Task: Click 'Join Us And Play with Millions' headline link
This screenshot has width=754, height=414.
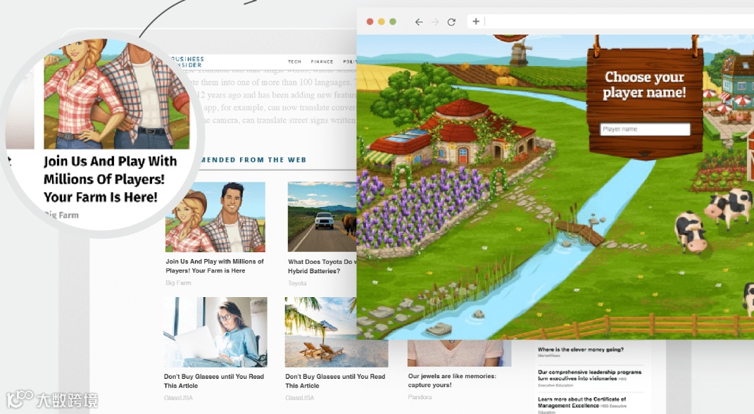Action: 215,266
